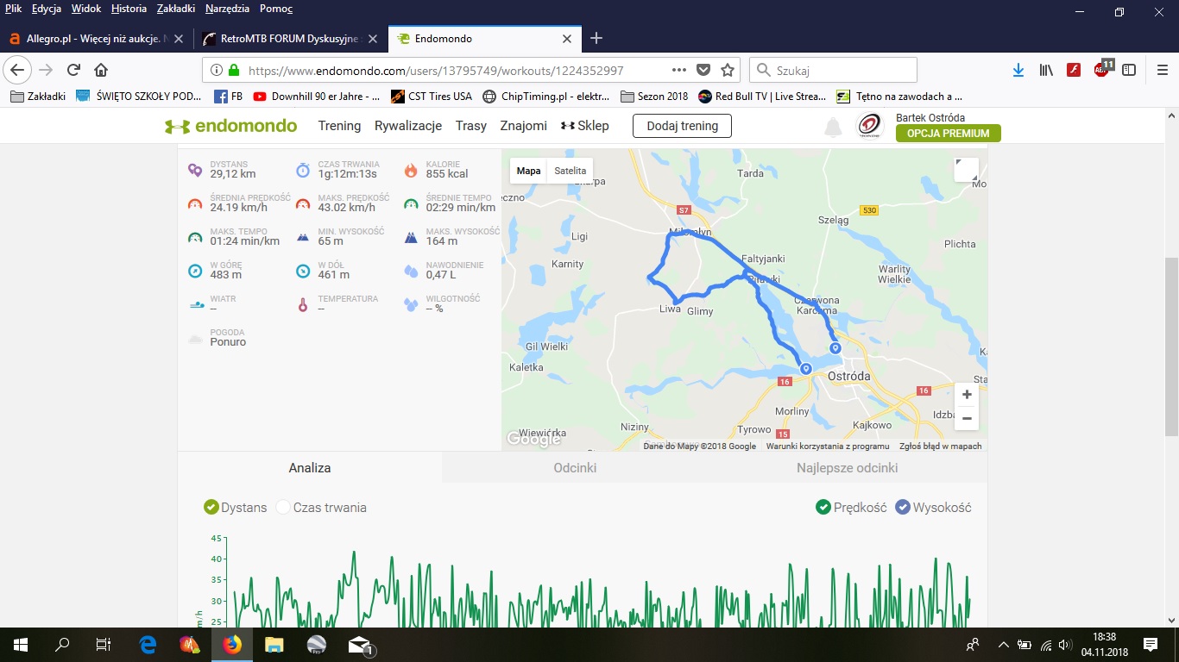Open the Endomondo logo home link
The height and width of the screenshot is (662, 1179).
(231, 126)
